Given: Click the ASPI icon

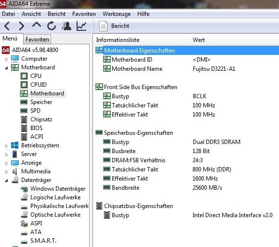Looking at the screenshot, I should click(x=24, y=223).
